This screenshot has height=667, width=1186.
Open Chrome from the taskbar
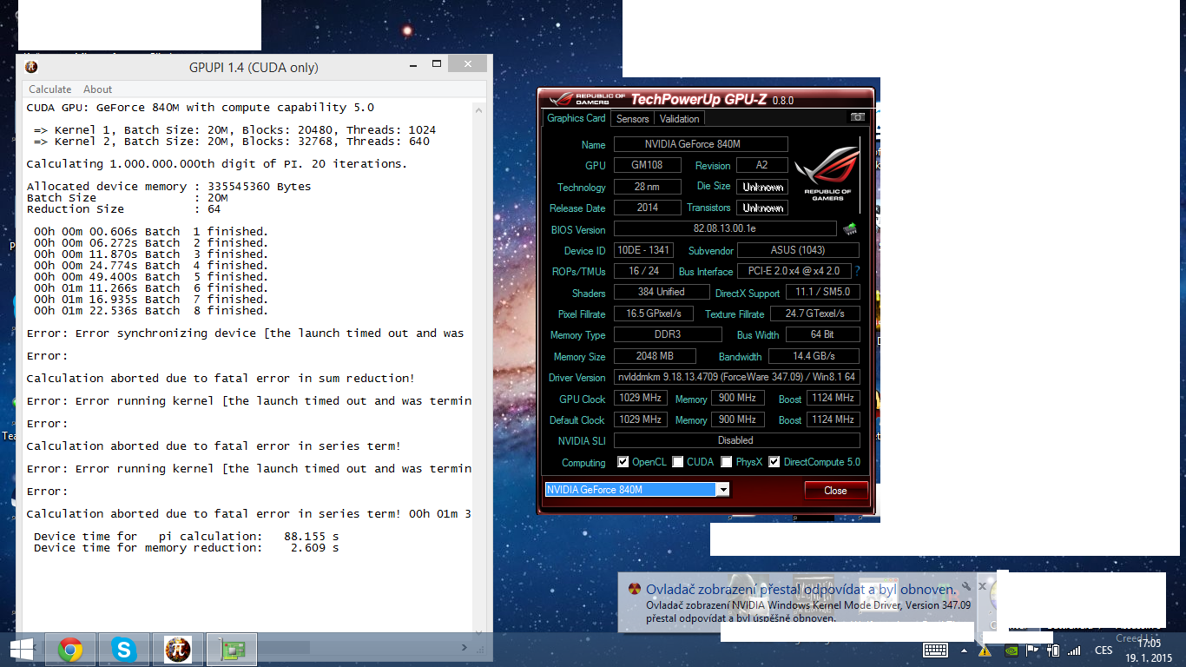(x=70, y=649)
